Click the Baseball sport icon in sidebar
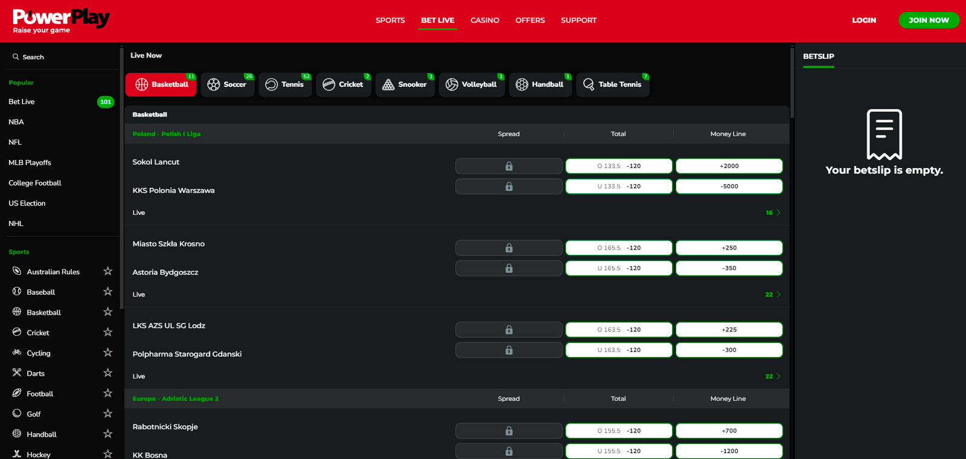966x459 pixels. 17,292
